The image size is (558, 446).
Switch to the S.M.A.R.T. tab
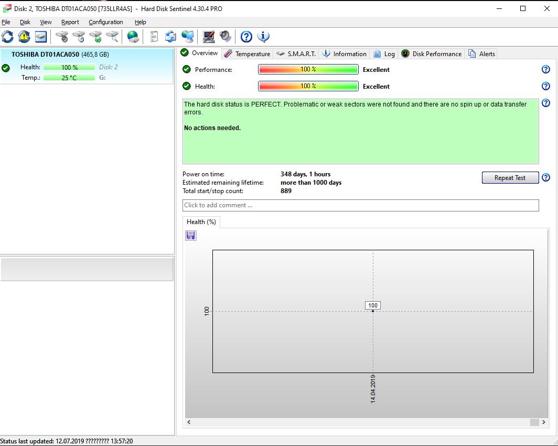296,54
